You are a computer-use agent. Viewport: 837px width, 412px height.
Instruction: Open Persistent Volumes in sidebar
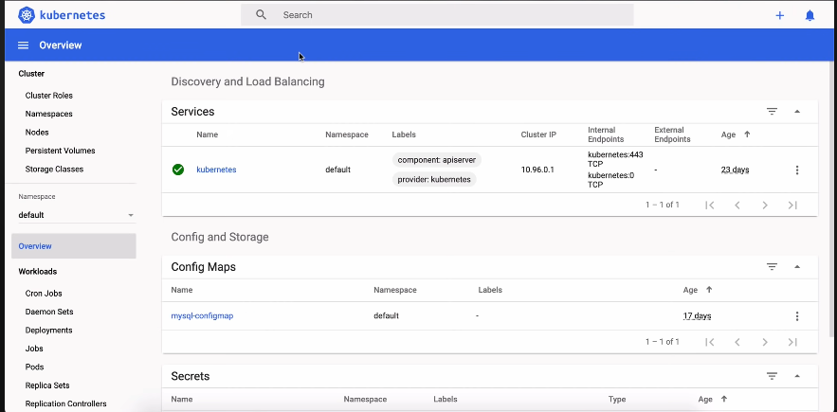61,151
